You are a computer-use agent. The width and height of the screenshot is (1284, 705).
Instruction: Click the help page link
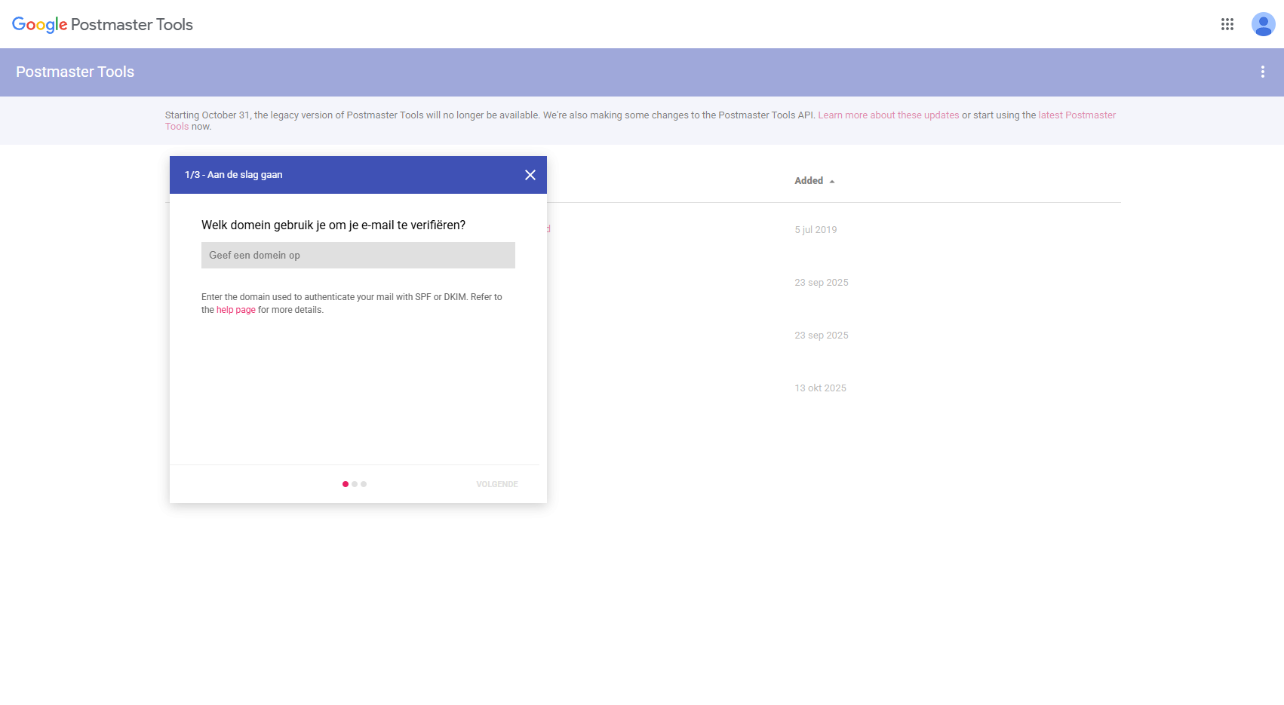pyautogui.click(x=235, y=309)
